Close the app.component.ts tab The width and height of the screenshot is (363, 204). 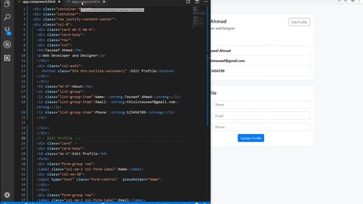tap(104, 2)
